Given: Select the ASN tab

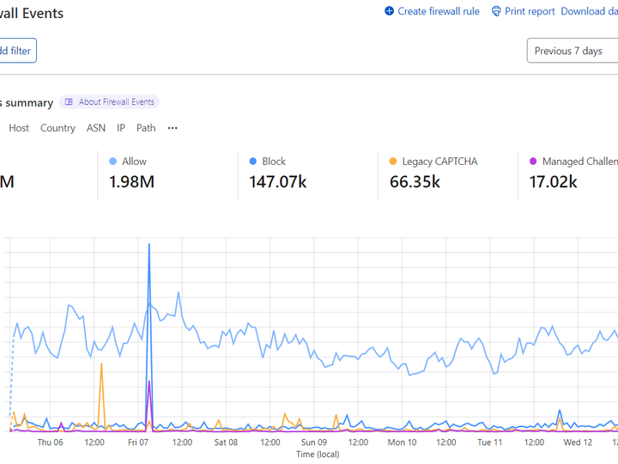Looking at the screenshot, I should pos(96,128).
